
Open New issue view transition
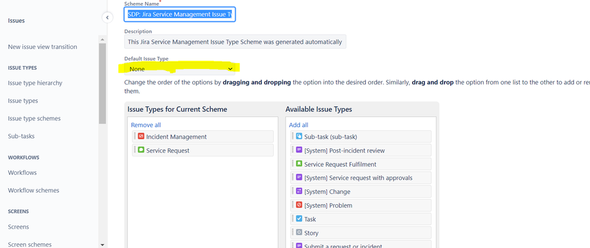(x=43, y=47)
